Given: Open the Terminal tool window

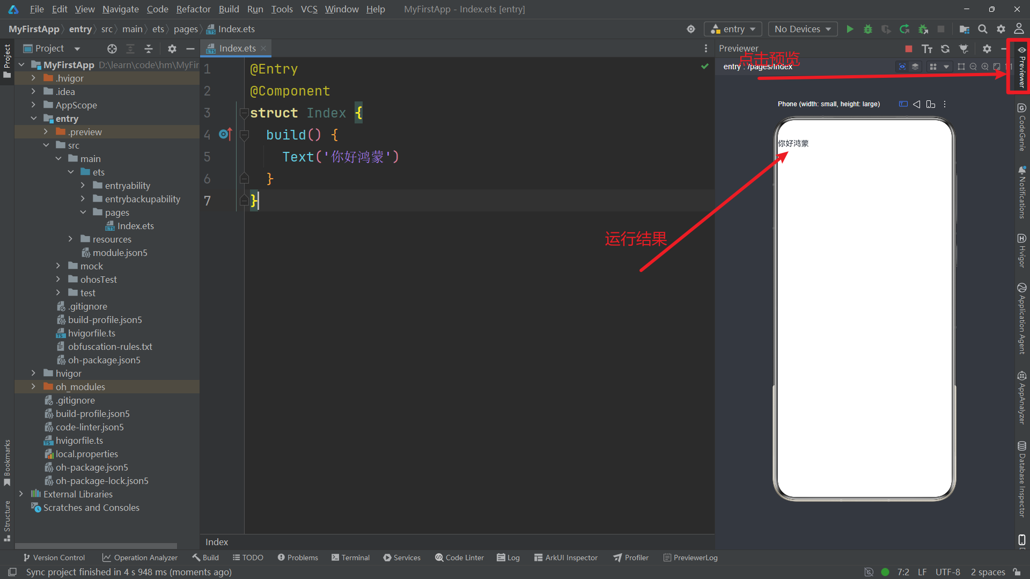Looking at the screenshot, I should click(351, 558).
